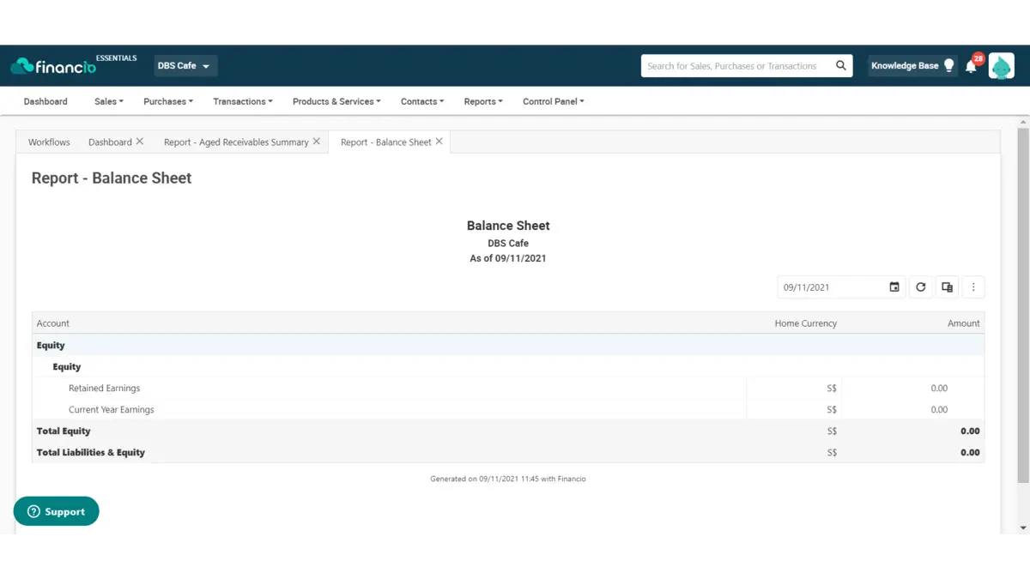The height and width of the screenshot is (579, 1030).
Task: Open the Knowledge Base
Action: click(x=912, y=66)
